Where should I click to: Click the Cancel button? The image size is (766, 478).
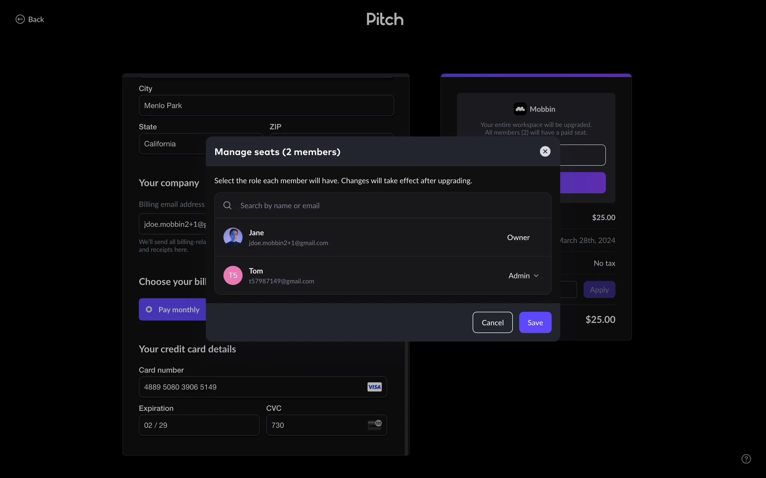tap(492, 323)
